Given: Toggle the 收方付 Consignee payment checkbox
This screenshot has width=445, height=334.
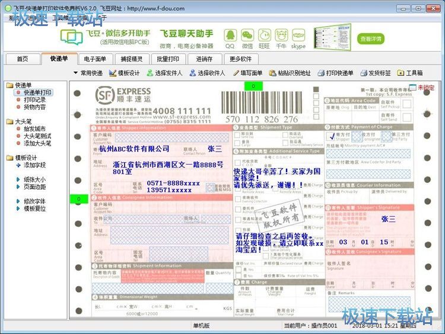Looking at the screenshot, I should 357,137.
